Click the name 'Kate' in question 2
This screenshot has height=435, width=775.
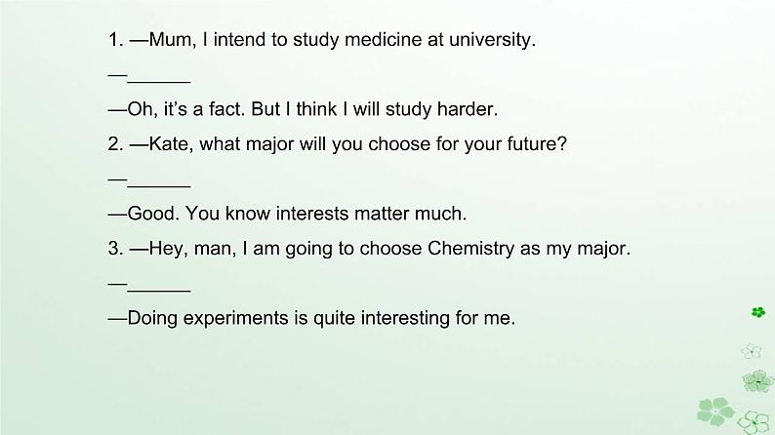pos(171,143)
